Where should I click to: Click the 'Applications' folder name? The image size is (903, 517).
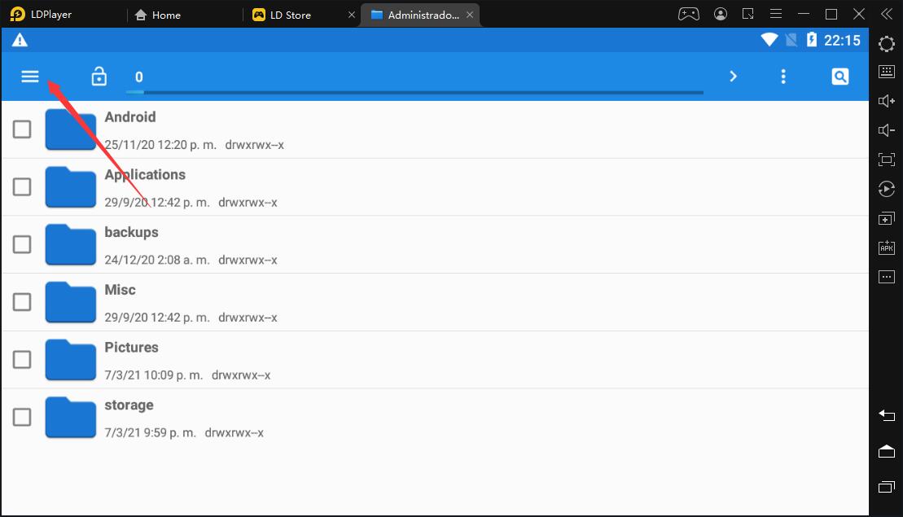pyautogui.click(x=145, y=175)
